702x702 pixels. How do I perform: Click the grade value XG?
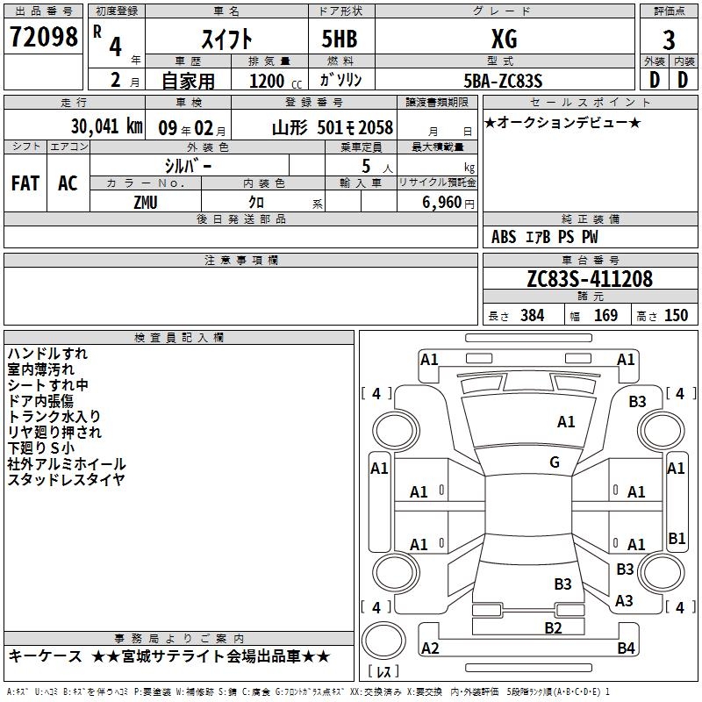(x=504, y=39)
